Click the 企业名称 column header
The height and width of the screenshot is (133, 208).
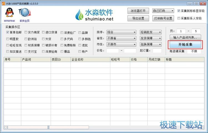point(90,60)
